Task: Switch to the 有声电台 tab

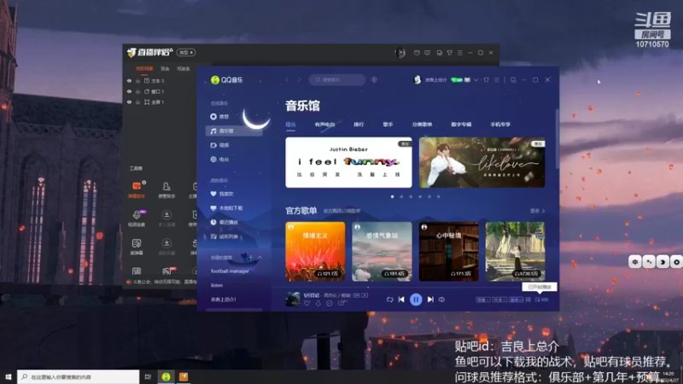Action: 325,125
